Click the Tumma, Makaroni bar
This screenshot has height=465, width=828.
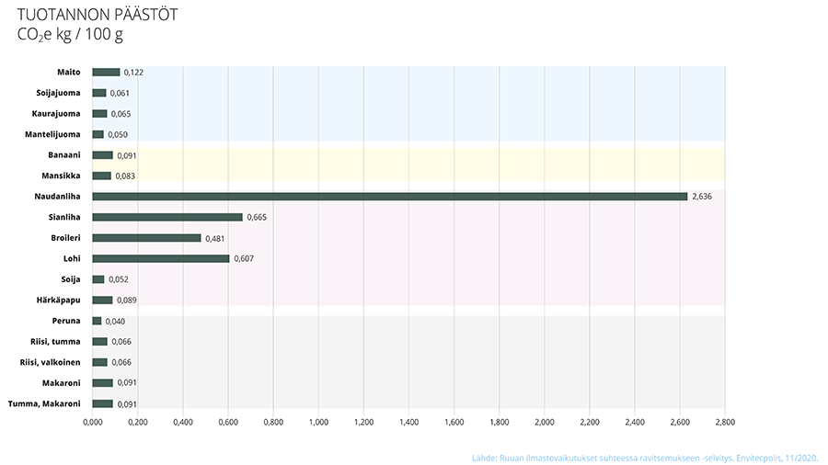pos(102,403)
